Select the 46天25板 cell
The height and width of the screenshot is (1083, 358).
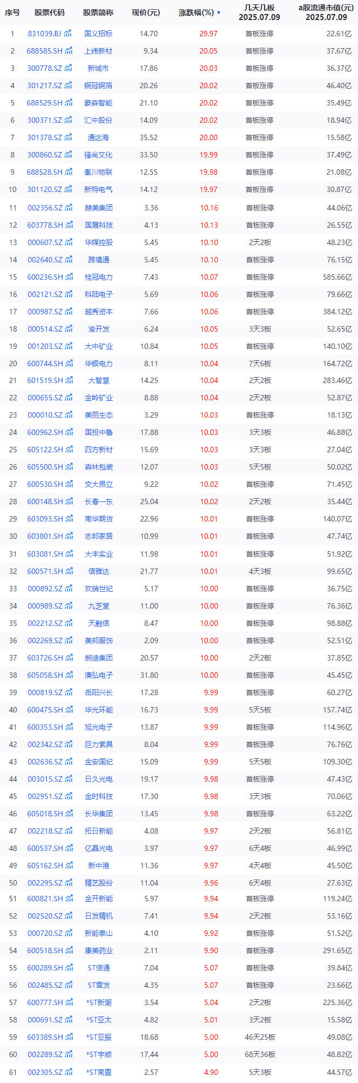260,1037
